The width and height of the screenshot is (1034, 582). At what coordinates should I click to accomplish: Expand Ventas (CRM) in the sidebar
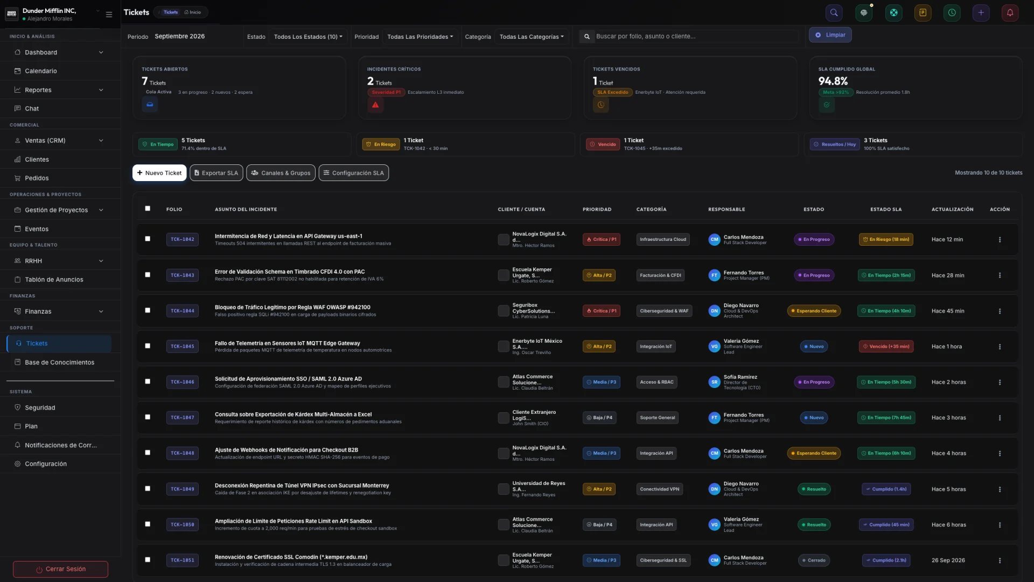[60, 141]
